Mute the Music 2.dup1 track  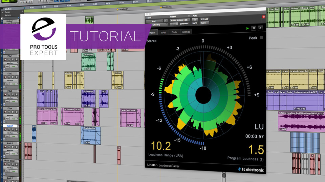point(17,164)
